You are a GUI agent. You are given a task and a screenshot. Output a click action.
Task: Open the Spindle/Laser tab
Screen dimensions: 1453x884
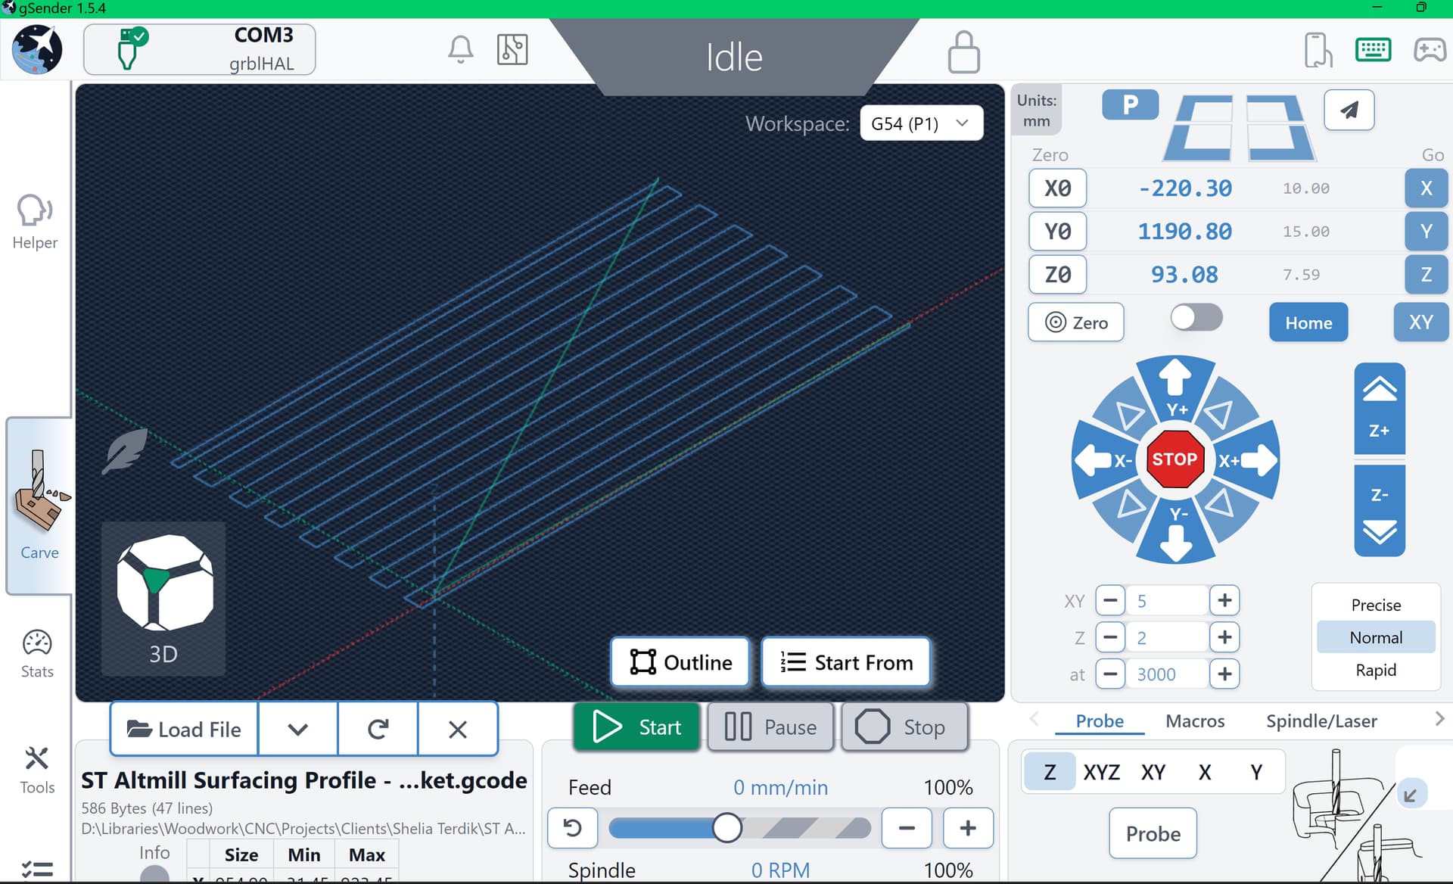pos(1321,721)
